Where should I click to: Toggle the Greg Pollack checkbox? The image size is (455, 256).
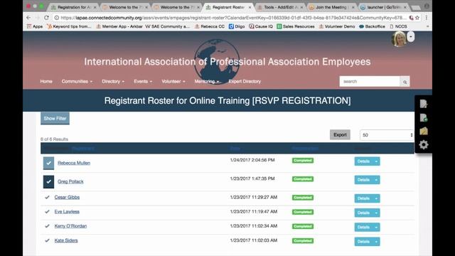point(49,182)
